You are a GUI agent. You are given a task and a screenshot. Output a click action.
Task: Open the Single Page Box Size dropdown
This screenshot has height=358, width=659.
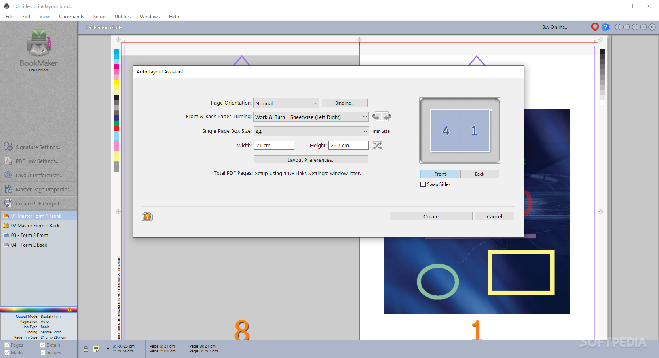click(311, 132)
